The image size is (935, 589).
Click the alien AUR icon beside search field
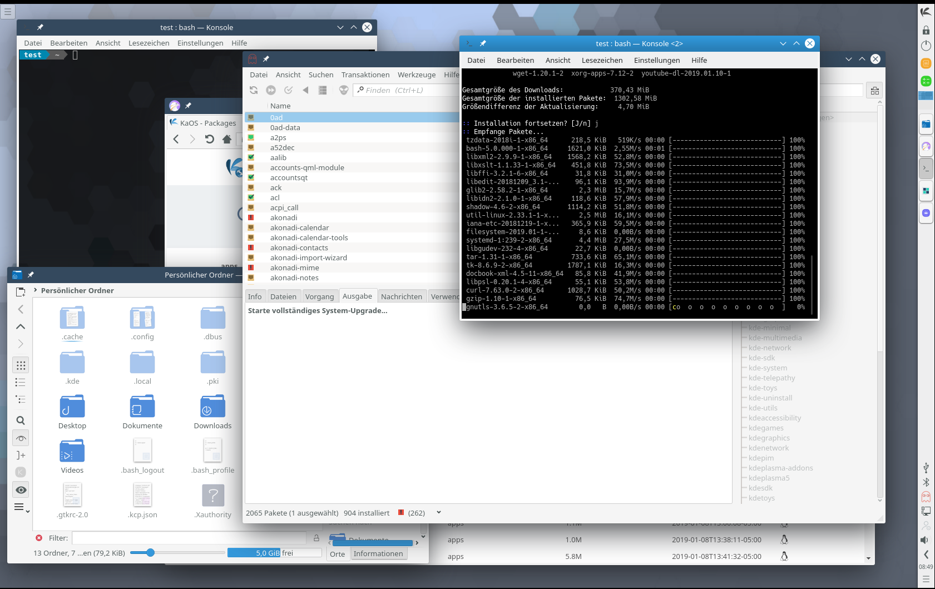344,90
